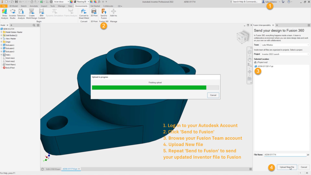Open Fusion Interoperability panel menu icon
Screen dimensions: 311x175
click(x=309, y=25)
